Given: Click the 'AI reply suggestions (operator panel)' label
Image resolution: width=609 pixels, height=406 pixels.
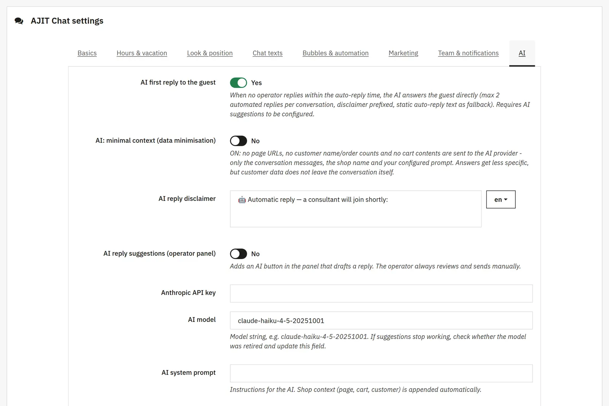Looking at the screenshot, I should pyautogui.click(x=159, y=253).
